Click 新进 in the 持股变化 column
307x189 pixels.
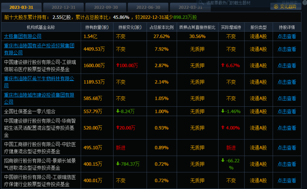click(x=121, y=148)
